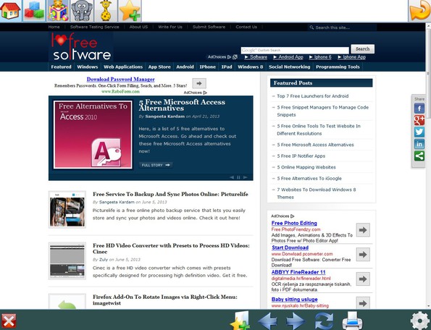Add page to favorites in bottom bar
Viewport: 431px width, 330px height.
click(x=240, y=321)
